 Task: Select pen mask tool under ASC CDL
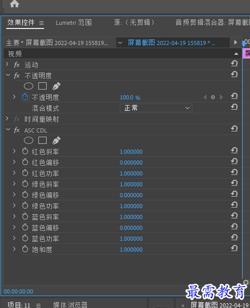57,140
